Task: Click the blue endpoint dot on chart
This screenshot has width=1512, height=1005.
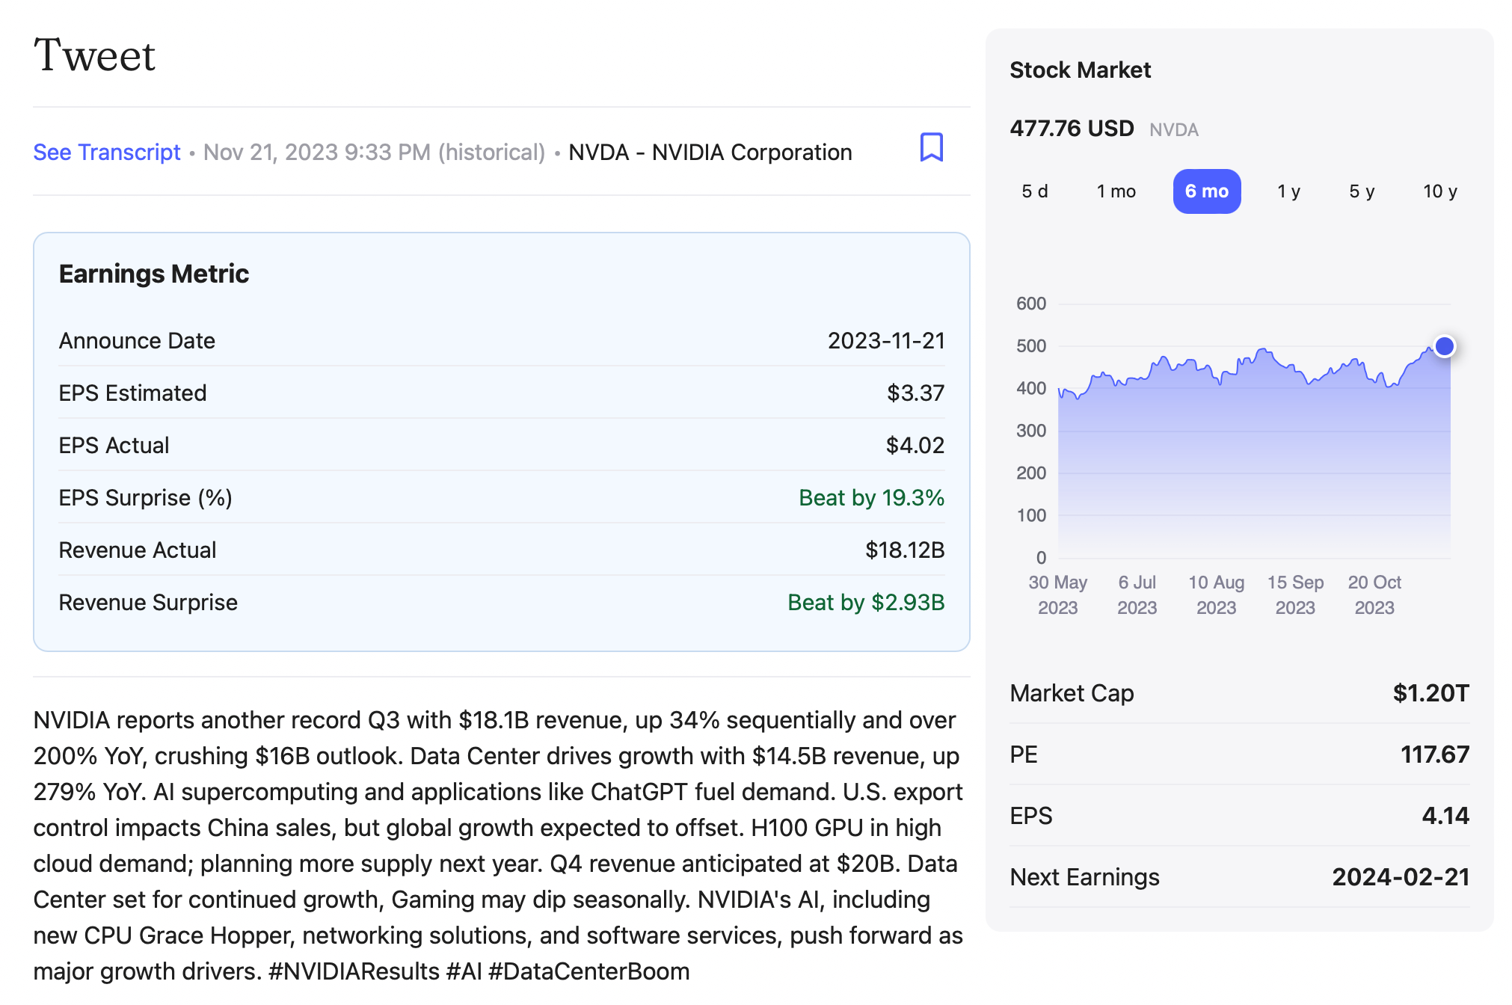Action: pyautogui.click(x=1444, y=346)
